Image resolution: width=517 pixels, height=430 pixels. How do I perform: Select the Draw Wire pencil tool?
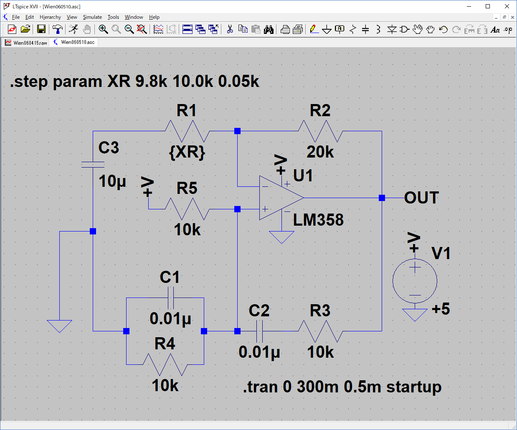314,29
